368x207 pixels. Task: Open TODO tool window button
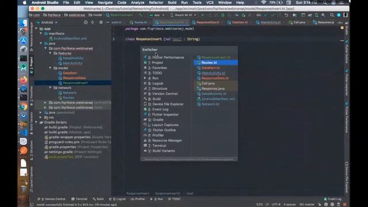[x=174, y=199]
